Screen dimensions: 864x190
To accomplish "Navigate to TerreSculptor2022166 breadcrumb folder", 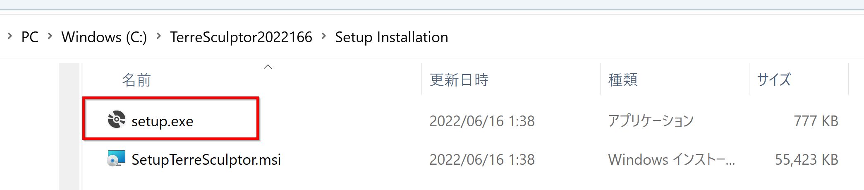I will point(241,37).
